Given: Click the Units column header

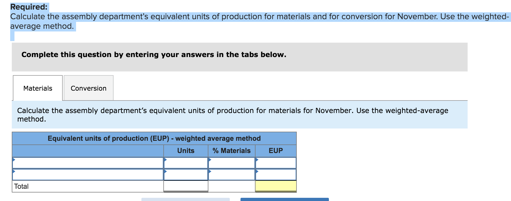Looking at the screenshot, I should (x=186, y=151).
